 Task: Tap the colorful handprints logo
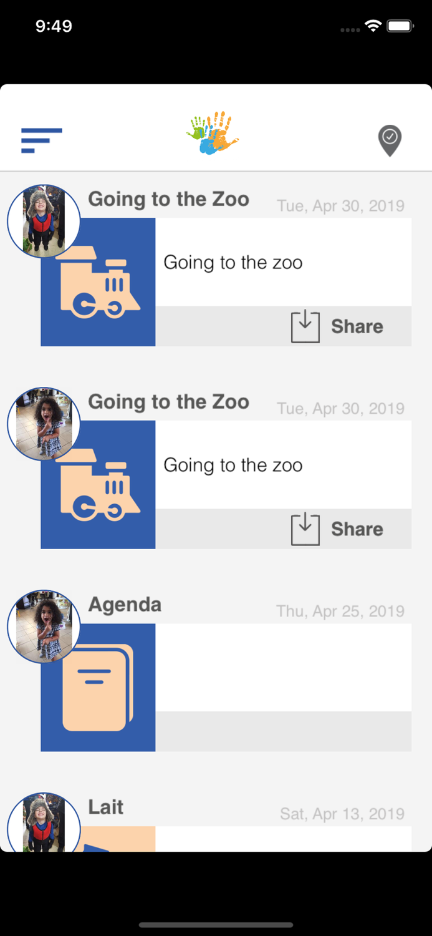point(213,133)
